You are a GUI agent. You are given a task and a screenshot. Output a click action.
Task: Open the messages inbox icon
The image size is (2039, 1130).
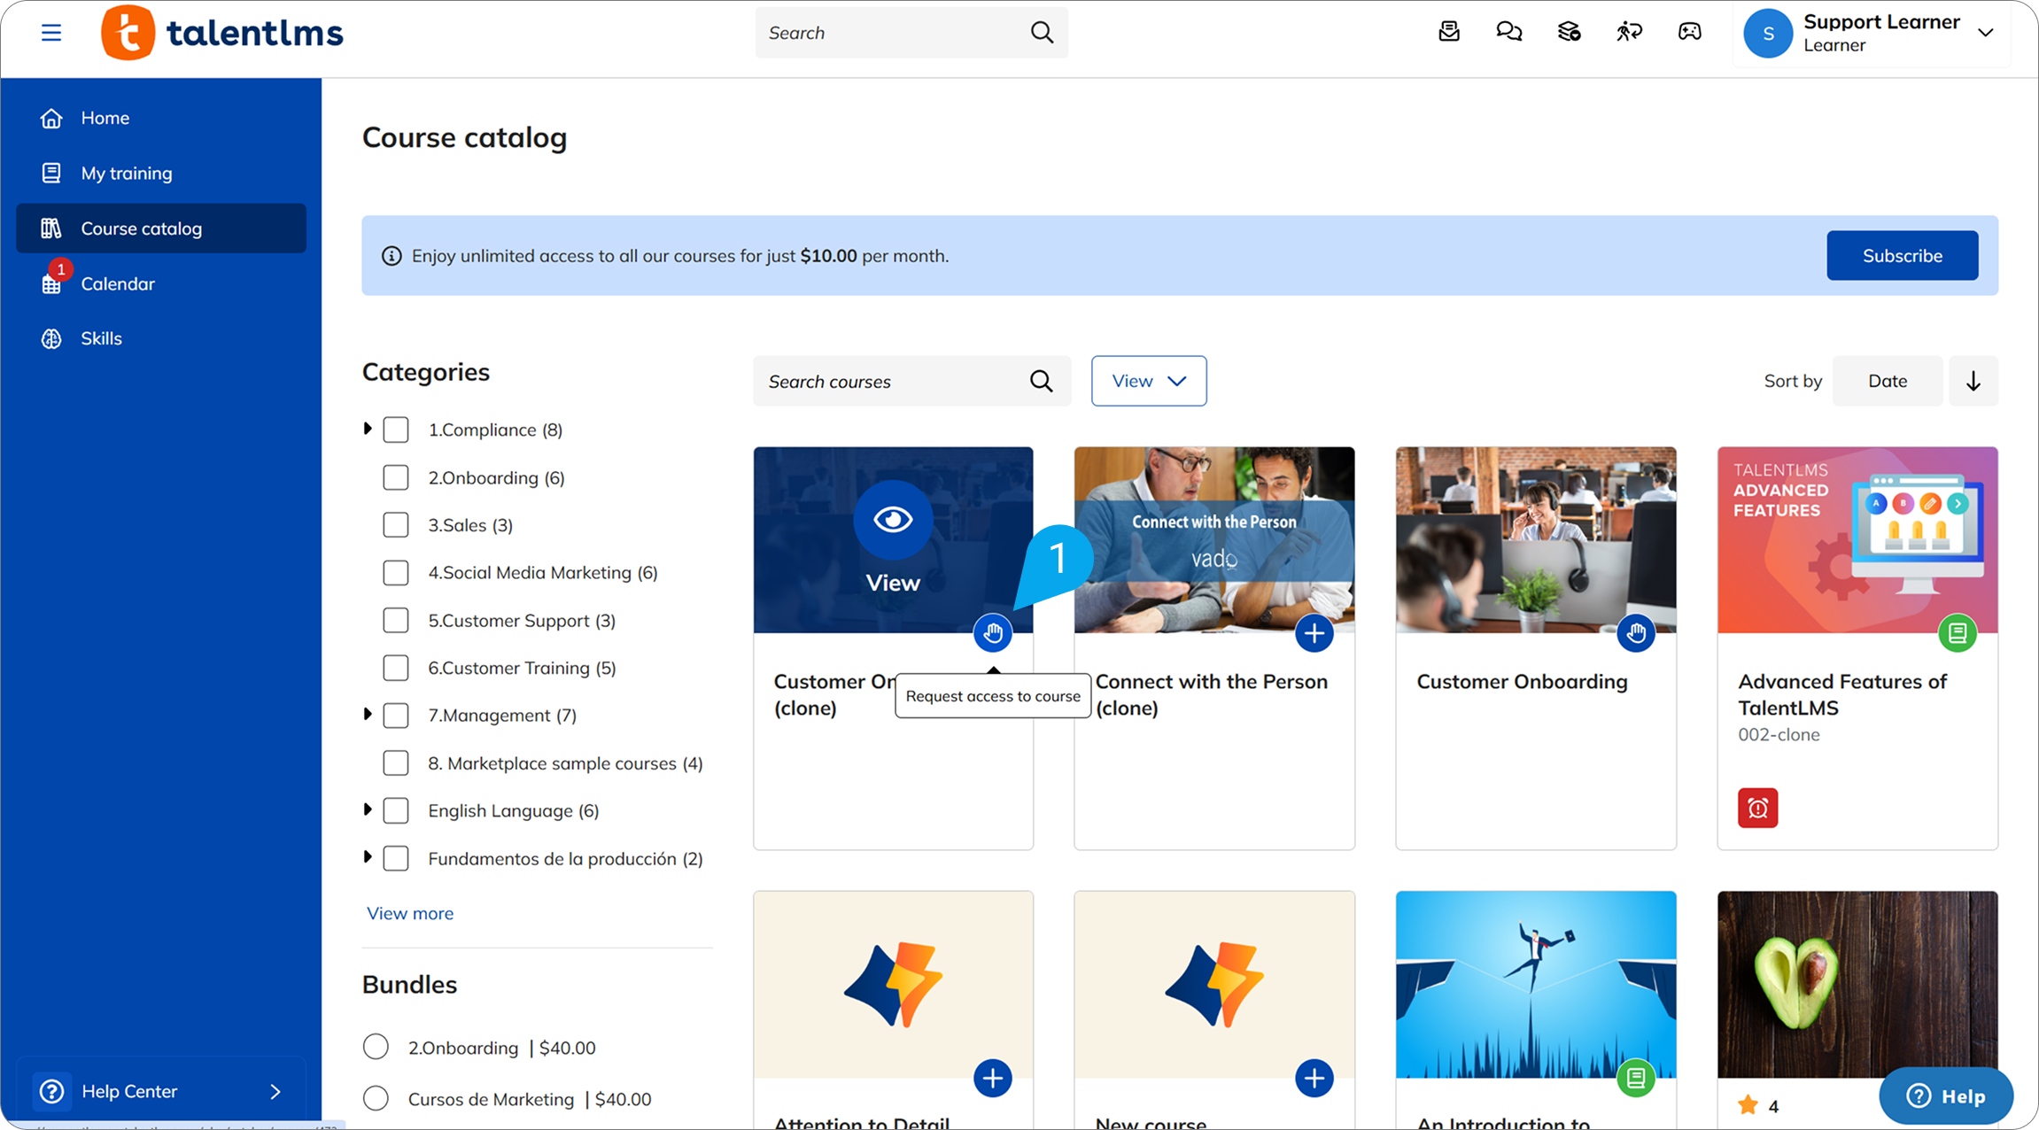click(1449, 33)
